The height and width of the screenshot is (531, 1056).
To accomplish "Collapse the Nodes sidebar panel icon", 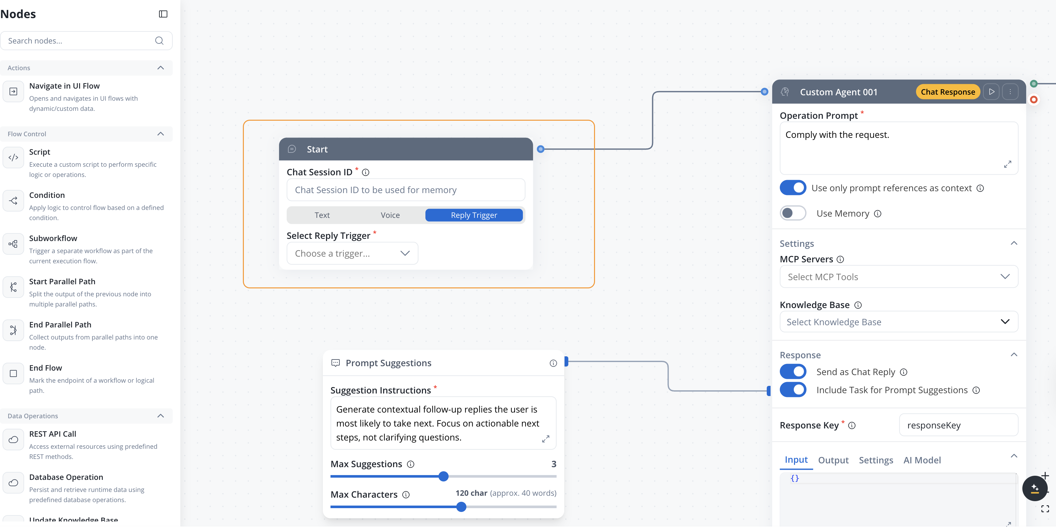I will (x=163, y=14).
